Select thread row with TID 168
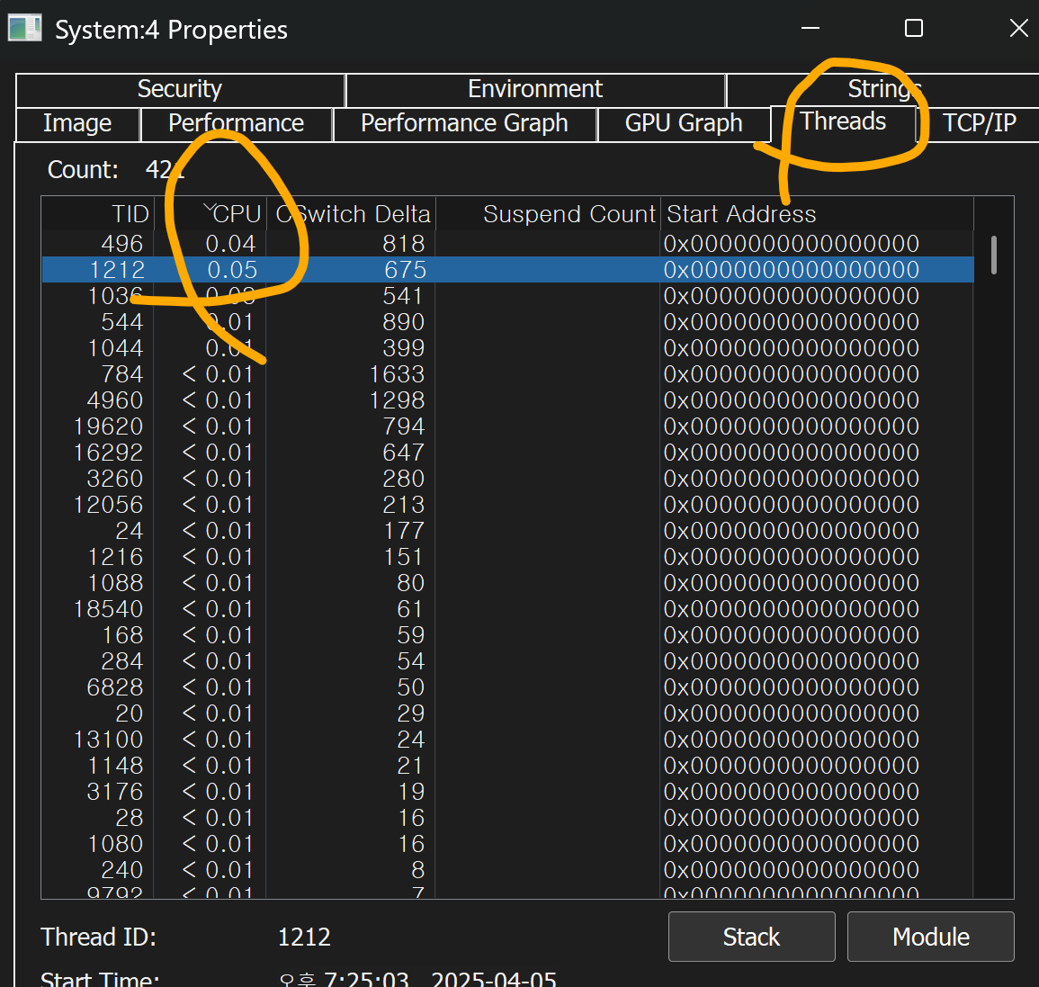The image size is (1039, 987). (507, 635)
